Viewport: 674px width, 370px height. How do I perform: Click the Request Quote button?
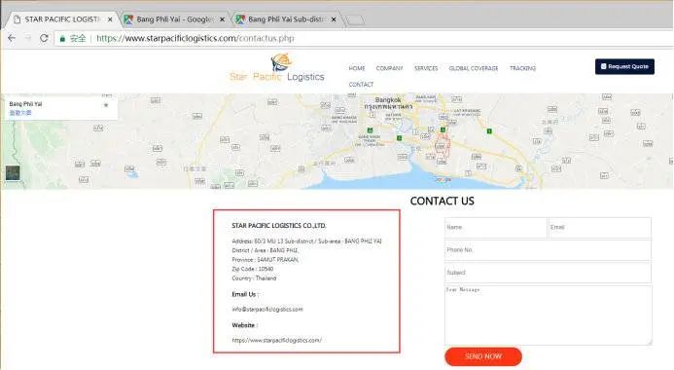pos(624,66)
